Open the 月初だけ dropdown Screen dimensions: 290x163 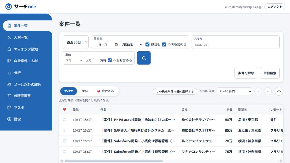132,44
